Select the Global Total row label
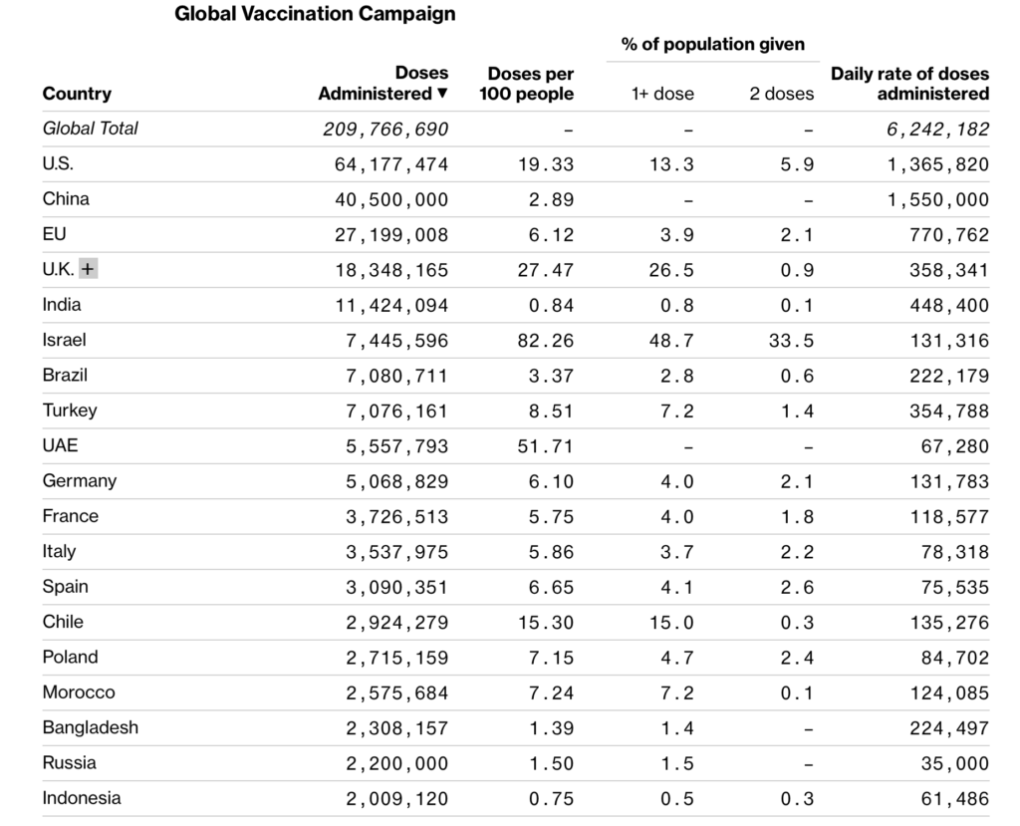 pos(90,129)
